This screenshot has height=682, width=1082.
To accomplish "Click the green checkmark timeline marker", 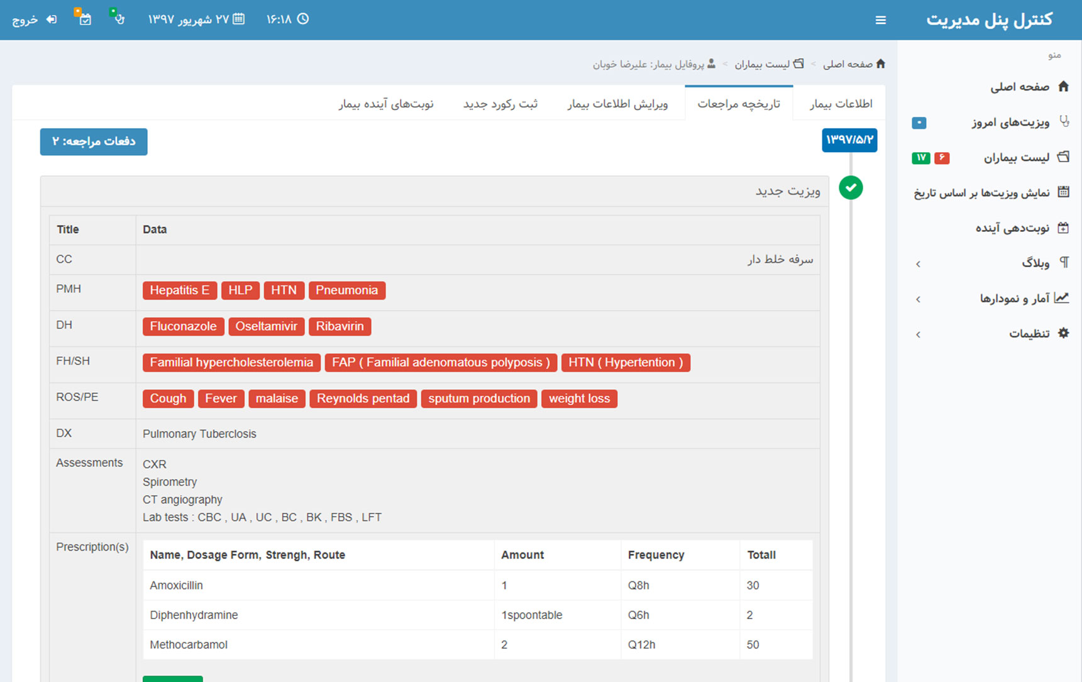I will pyautogui.click(x=851, y=187).
